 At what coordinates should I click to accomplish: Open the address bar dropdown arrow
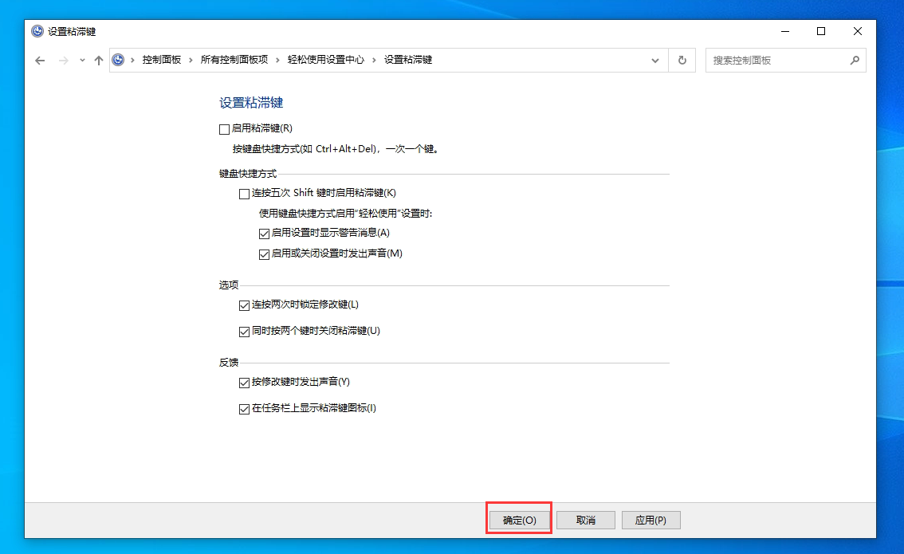(x=654, y=60)
